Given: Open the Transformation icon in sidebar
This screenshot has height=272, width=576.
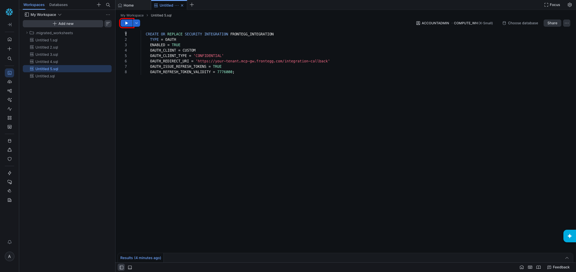Looking at the screenshot, I should pyautogui.click(x=10, y=91).
